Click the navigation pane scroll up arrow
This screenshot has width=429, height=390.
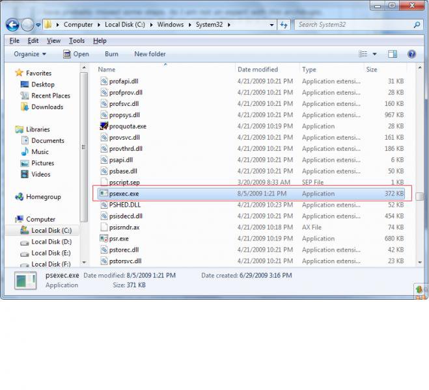click(84, 68)
